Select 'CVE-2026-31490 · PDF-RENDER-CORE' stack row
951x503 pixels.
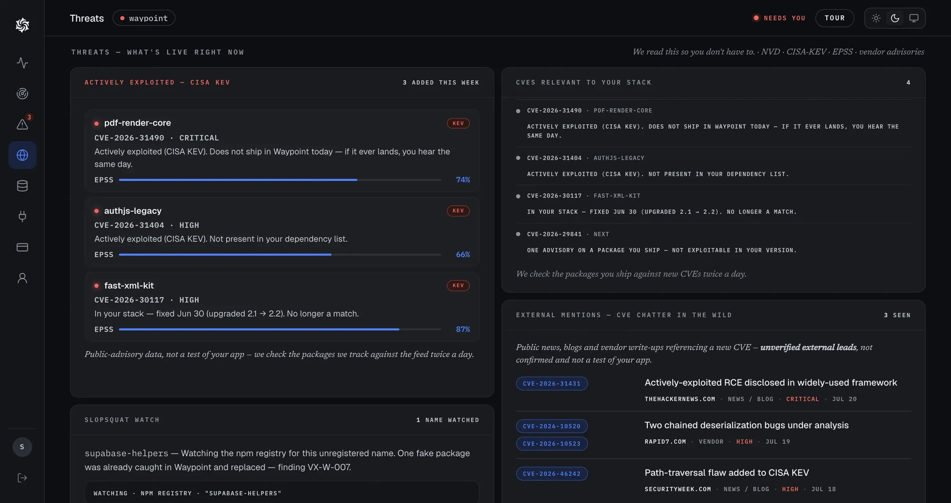[x=713, y=123]
